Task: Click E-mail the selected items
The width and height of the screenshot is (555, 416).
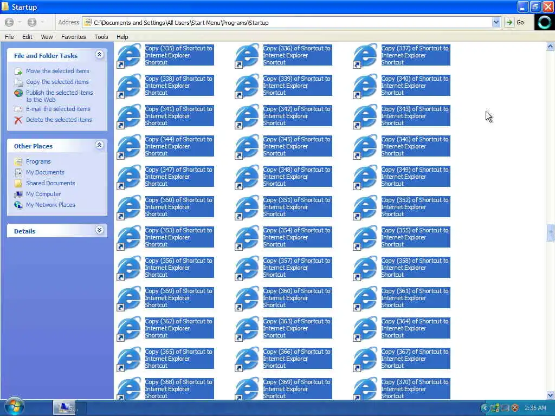Action: pyautogui.click(x=58, y=109)
